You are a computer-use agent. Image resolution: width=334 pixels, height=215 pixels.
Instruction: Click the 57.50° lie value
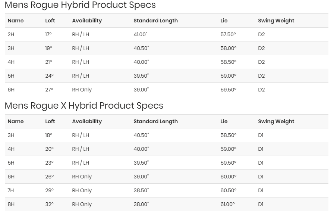click(228, 34)
